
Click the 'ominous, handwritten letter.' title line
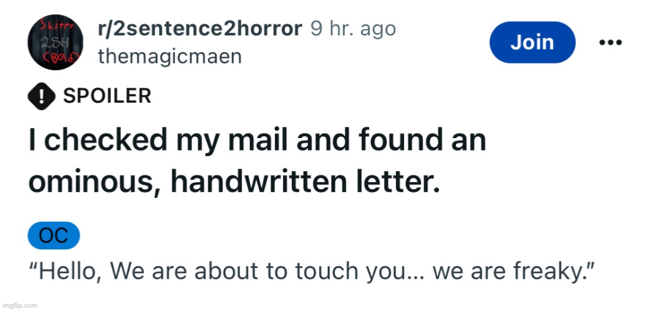click(234, 183)
